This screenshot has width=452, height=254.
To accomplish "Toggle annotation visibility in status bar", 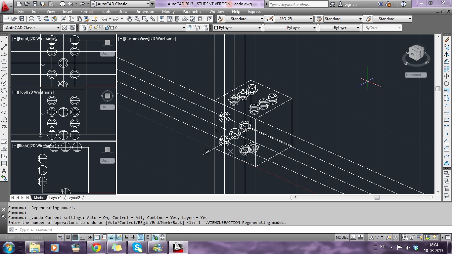I will 389,237.
